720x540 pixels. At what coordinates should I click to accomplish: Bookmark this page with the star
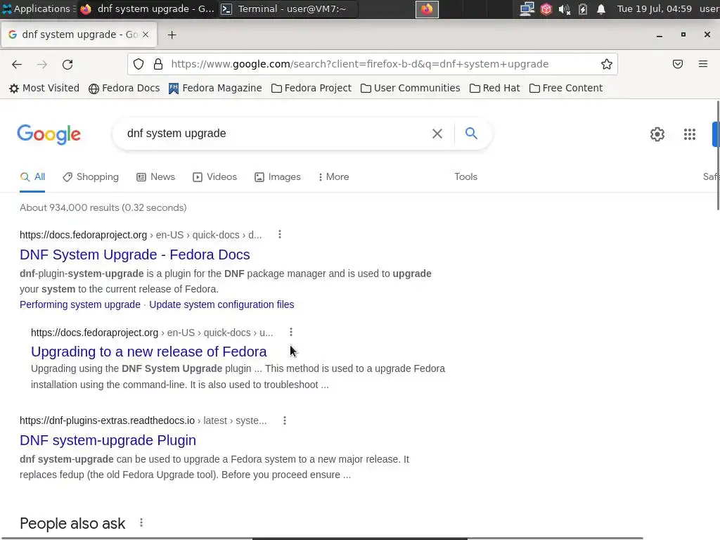(607, 64)
